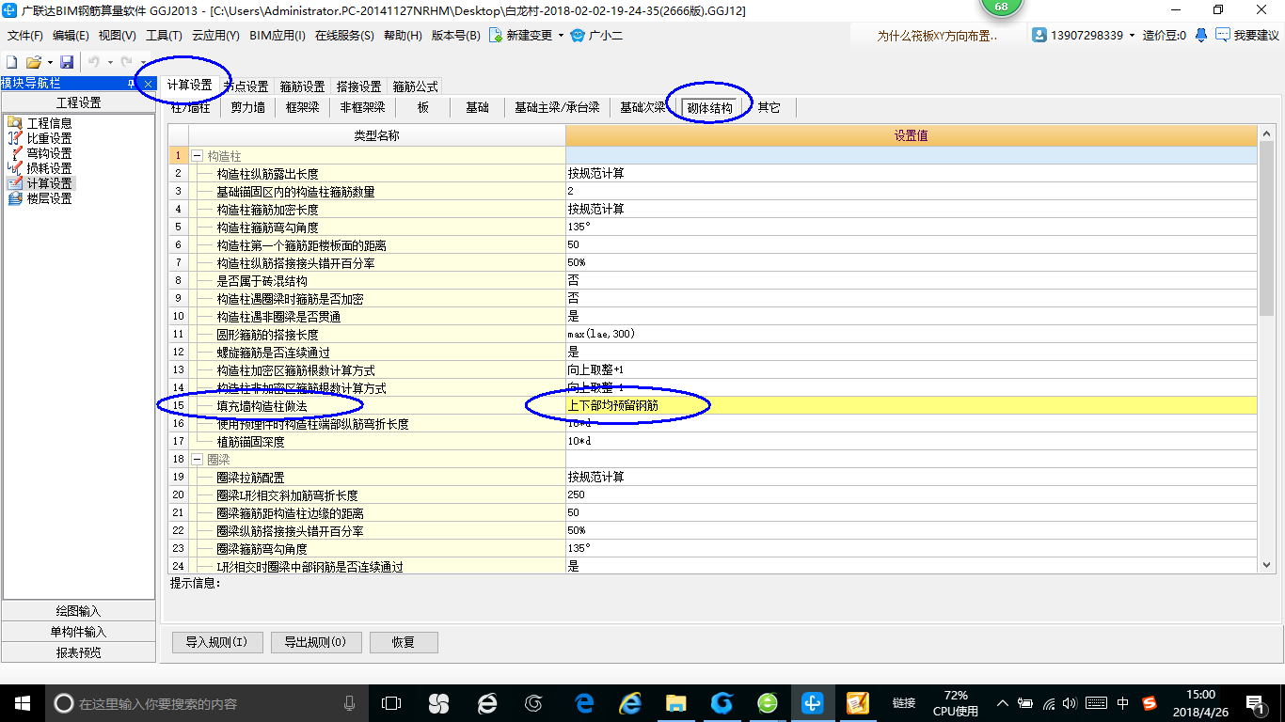Open the dropdown arrow beside Open folder
1285x722 pixels.
pyautogui.click(x=49, y=62)
